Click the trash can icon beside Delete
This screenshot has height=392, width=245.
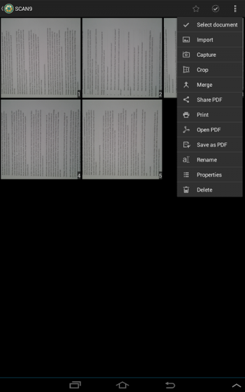tap(186, 190)
